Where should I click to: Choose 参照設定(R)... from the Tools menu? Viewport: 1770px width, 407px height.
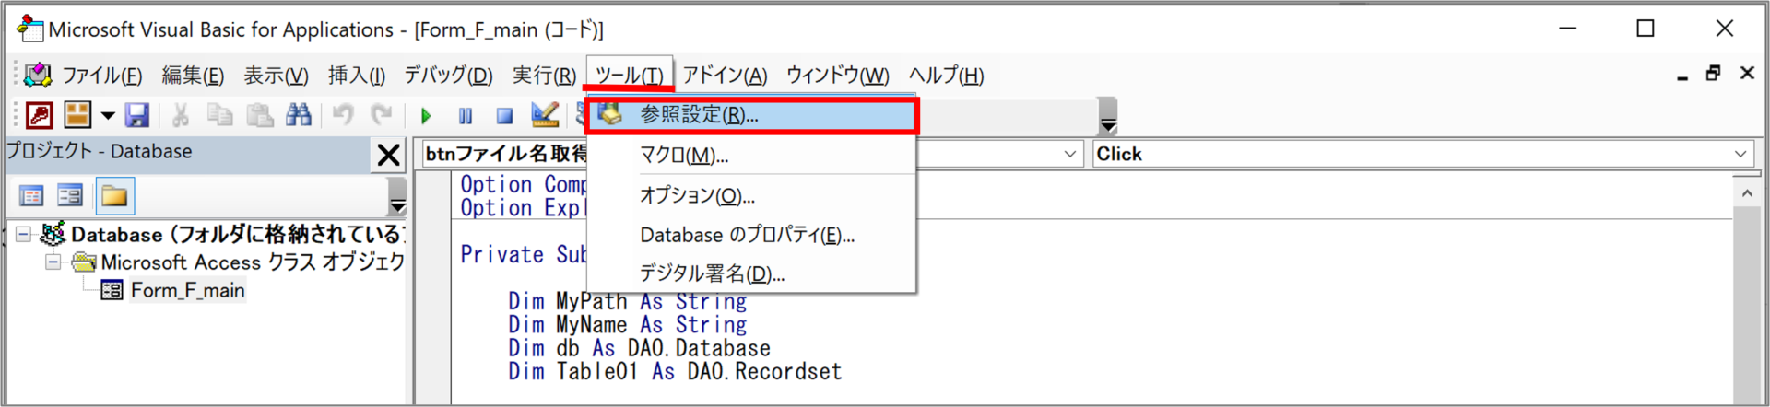751,115
